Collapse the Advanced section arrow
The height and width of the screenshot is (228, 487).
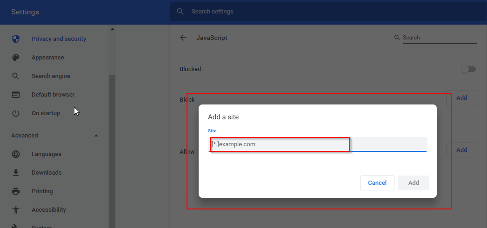(x=96, y=136)
